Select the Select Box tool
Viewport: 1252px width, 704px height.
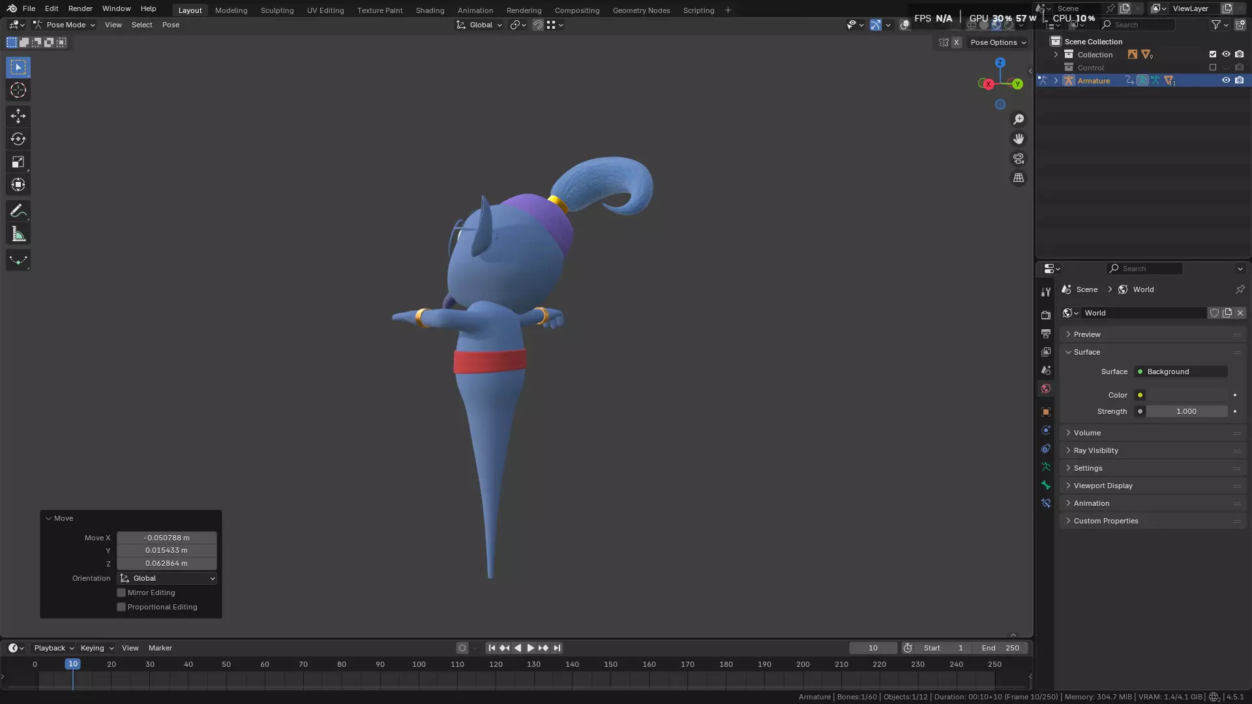coord(18,67)
